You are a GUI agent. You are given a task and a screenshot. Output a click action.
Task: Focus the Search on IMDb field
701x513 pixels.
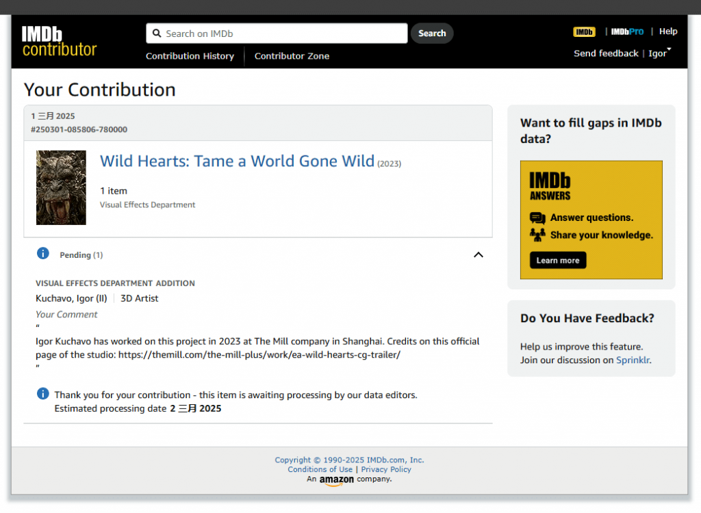click(277, 34)
